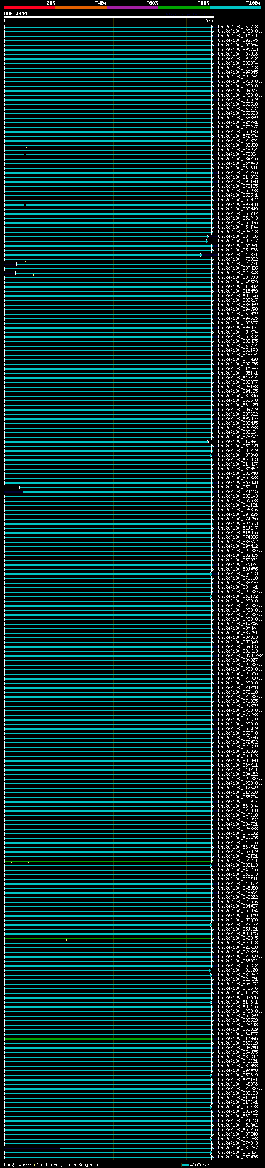Click the orange ~40% identity legend segment
The image size is (265, 1168).
pyautogui.click(x=82, y=7)
